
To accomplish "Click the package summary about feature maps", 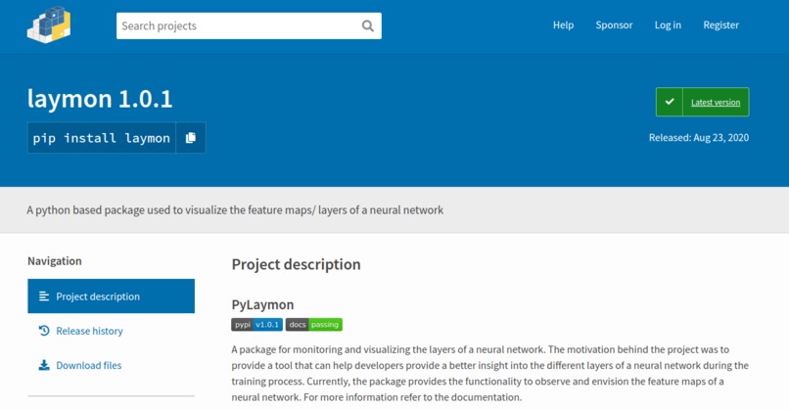I will pos(235,209).
